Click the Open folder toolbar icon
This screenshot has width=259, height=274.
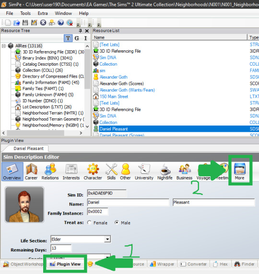tap(17, 23)
